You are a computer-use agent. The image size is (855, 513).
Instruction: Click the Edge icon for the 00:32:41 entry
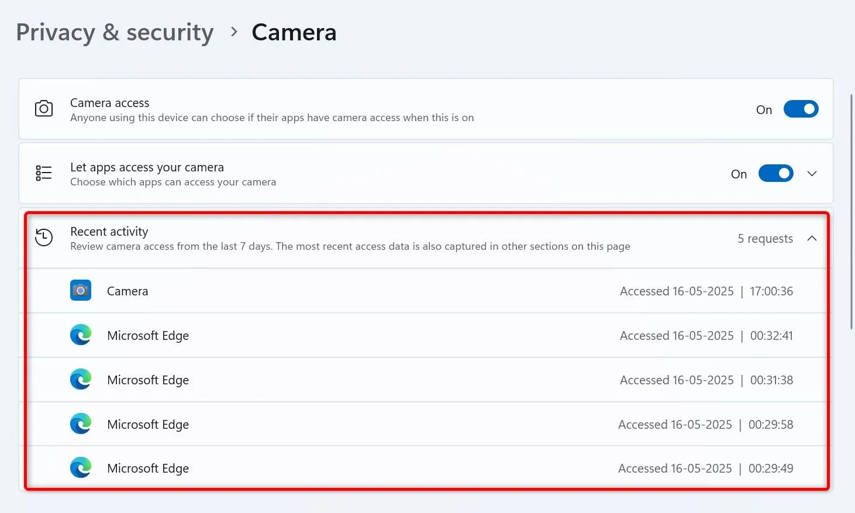pos(81,335)
